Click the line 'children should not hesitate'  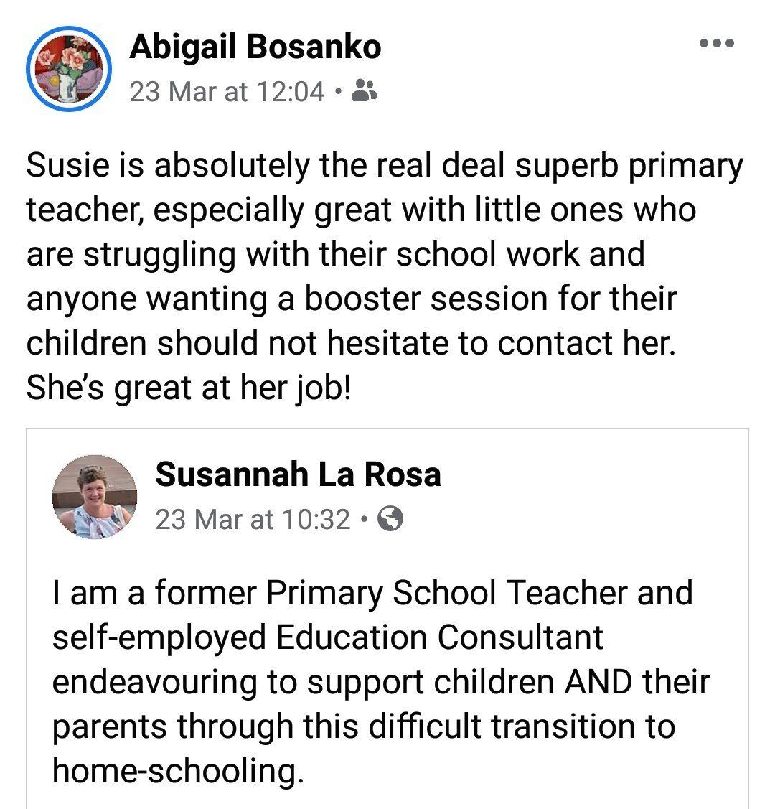[x=351, y=343]
